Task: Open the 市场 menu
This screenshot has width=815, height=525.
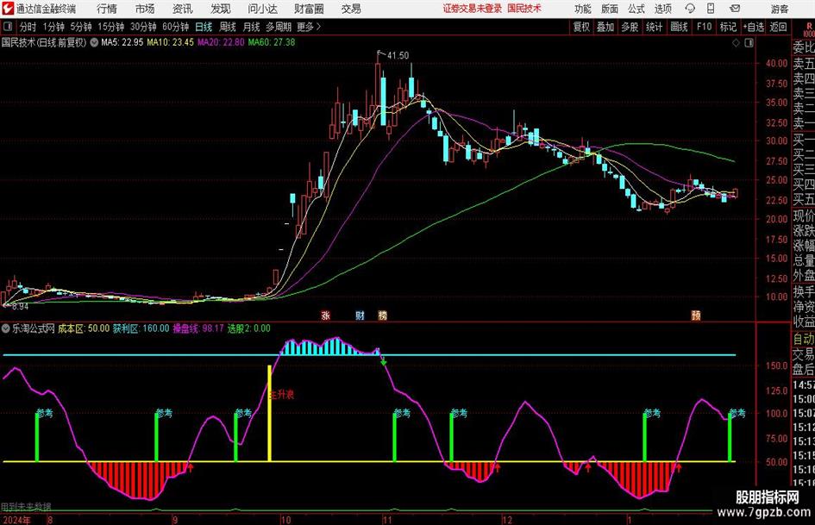Action: [x=145, y=9]
